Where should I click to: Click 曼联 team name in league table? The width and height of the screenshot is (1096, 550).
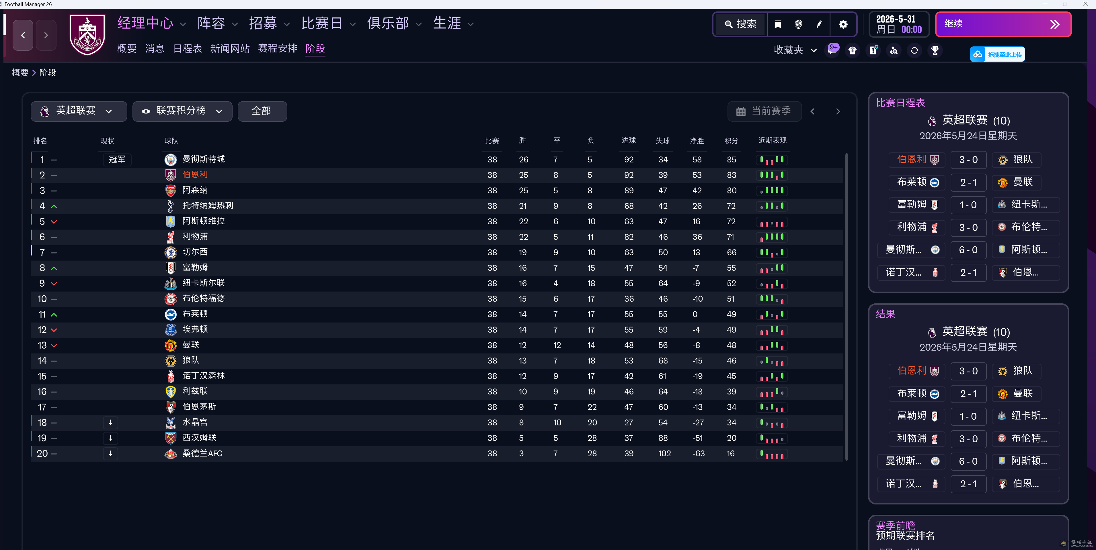(191, 345)
